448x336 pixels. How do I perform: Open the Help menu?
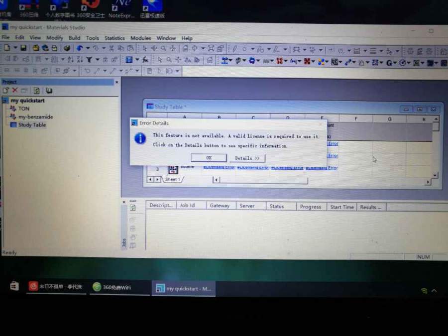[x=187, y=38]
